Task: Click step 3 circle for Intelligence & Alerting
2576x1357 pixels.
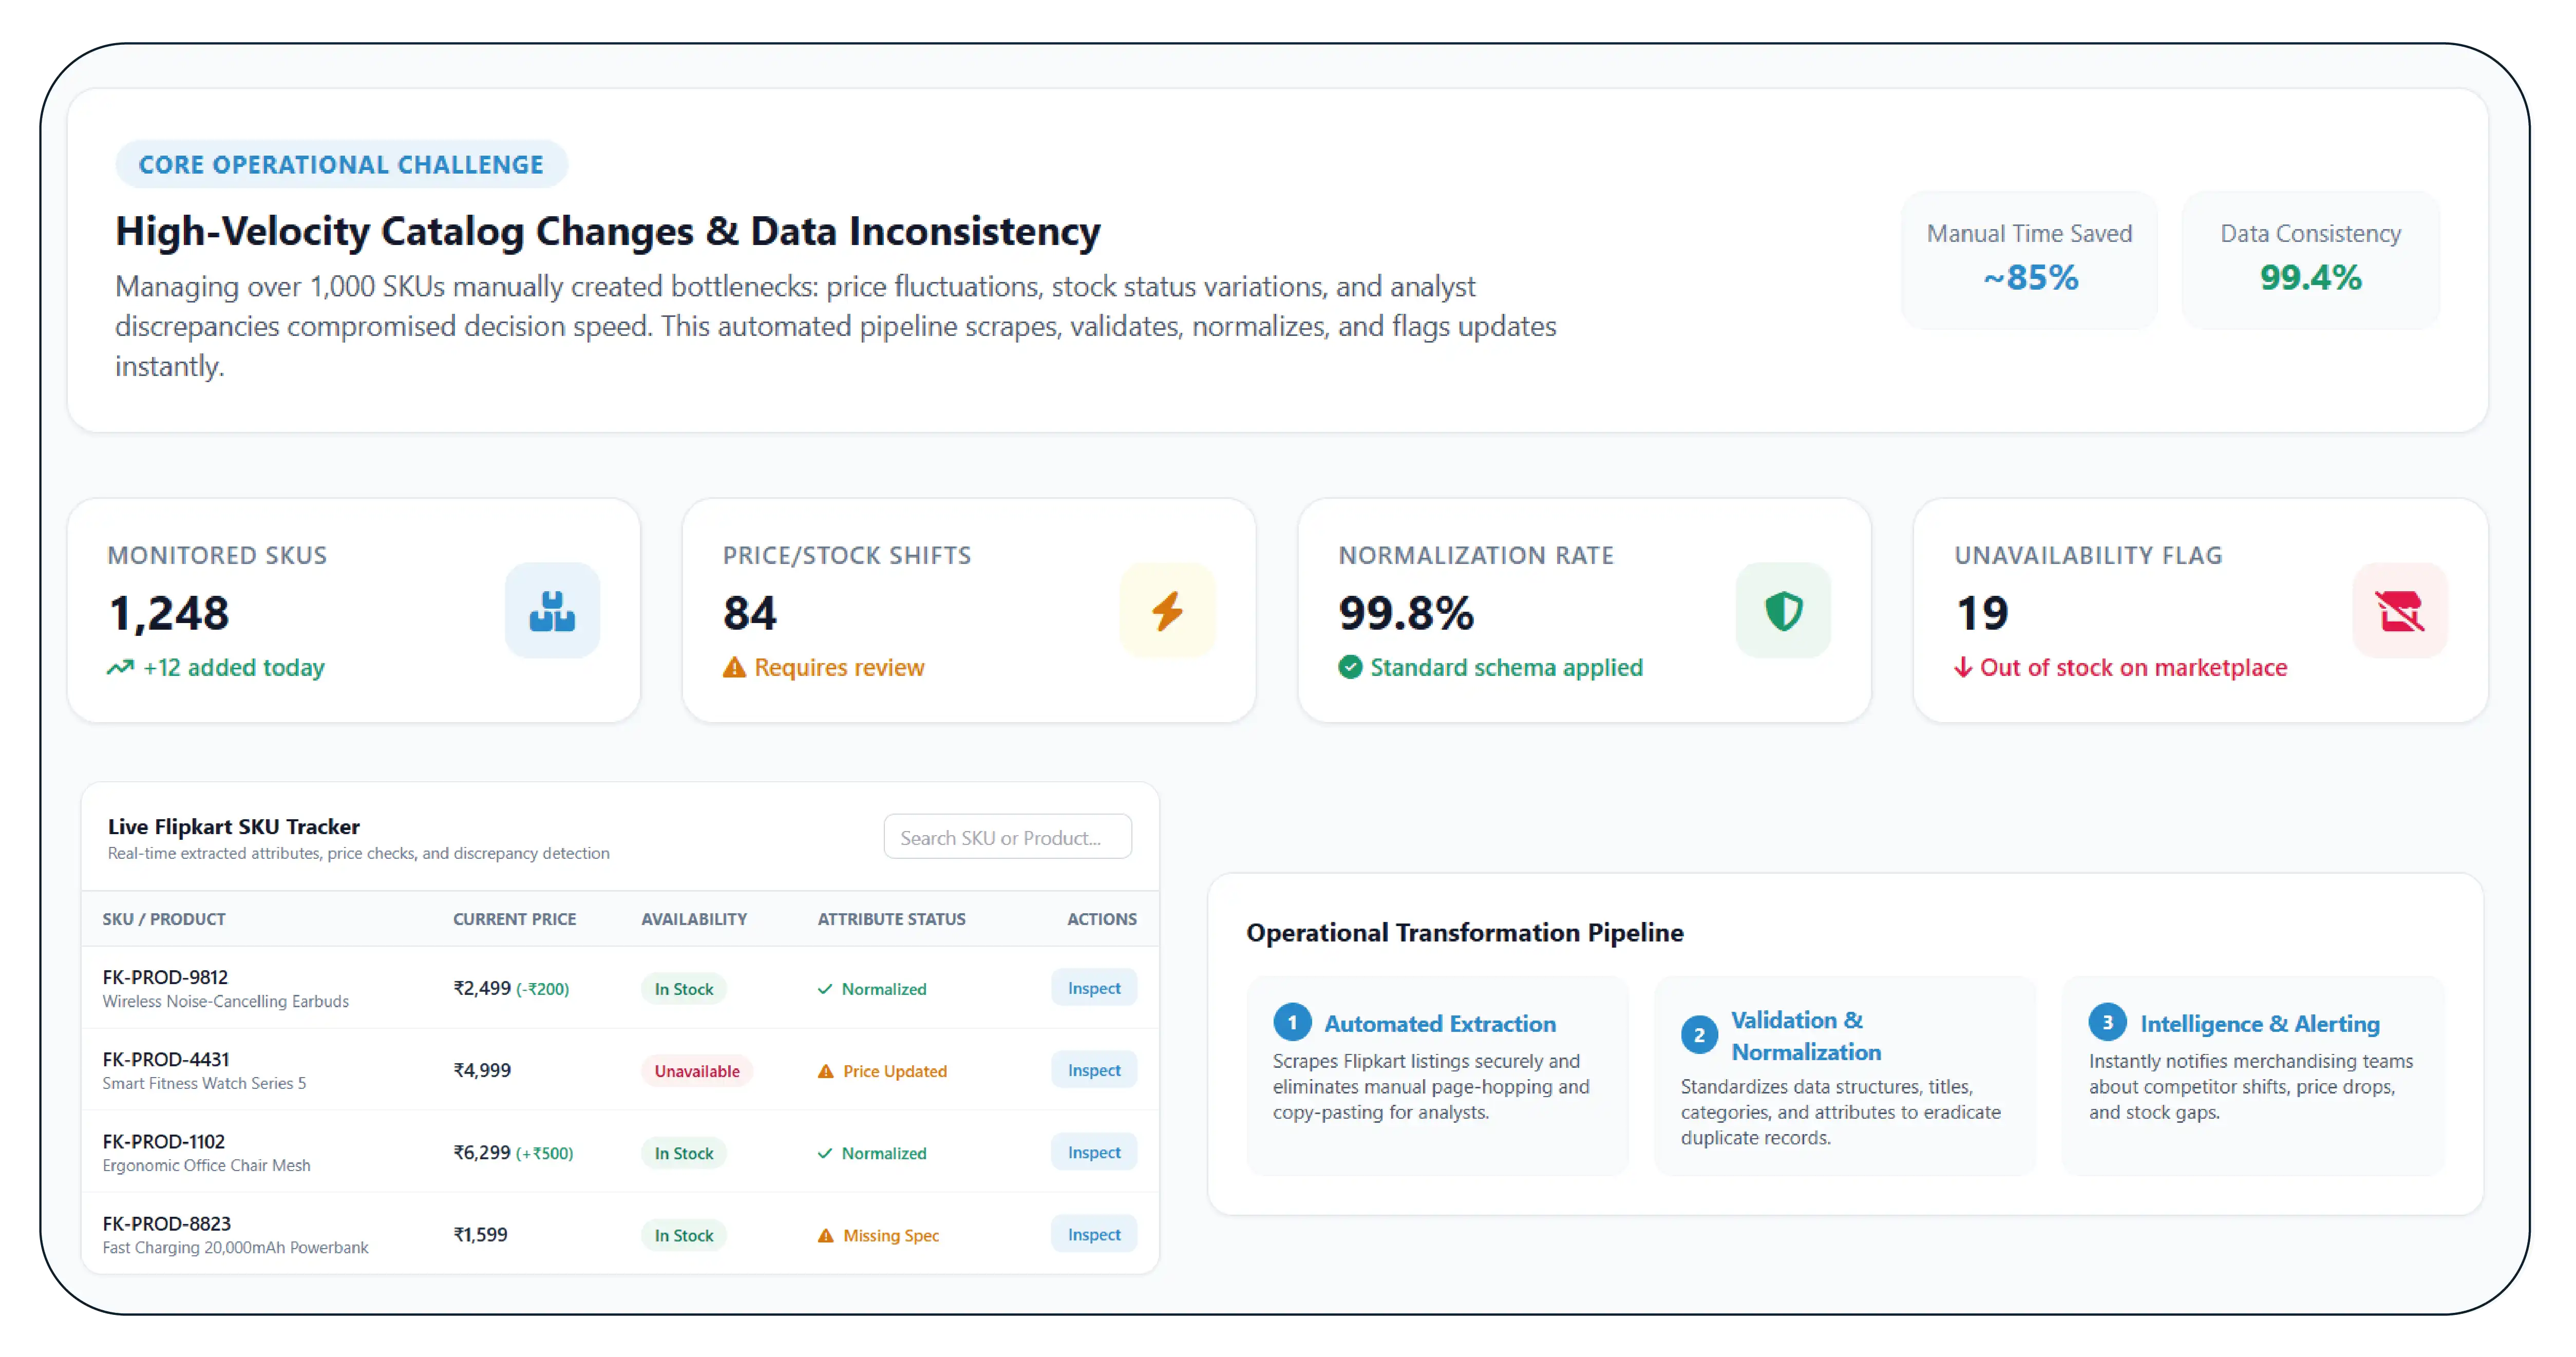Action: click(2107, 1022)
